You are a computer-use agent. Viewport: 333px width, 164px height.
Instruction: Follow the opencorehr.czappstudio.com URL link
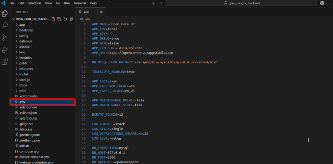pos(140,53)
